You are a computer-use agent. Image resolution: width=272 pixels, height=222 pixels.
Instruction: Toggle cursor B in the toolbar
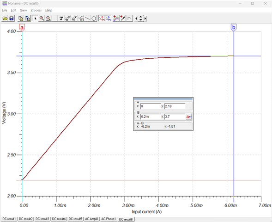click(109, 18)
